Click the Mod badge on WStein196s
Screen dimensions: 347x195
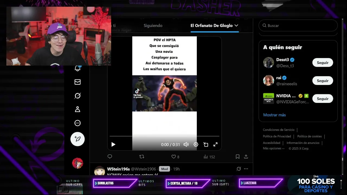[165, 169]
